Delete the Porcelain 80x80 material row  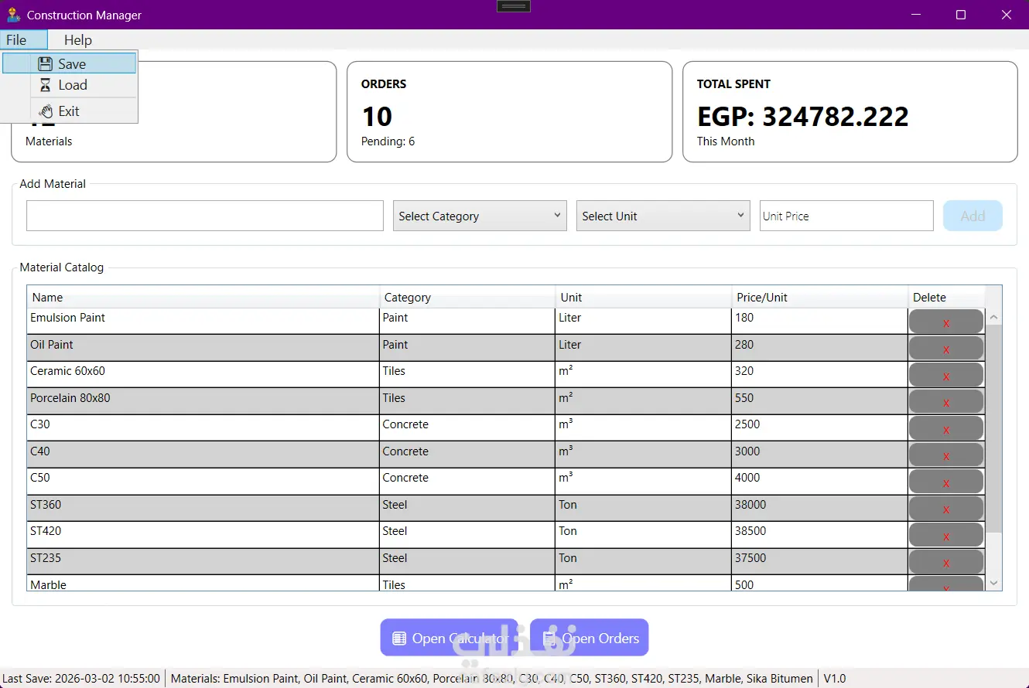pyautogui.click(x=946, y=402)
